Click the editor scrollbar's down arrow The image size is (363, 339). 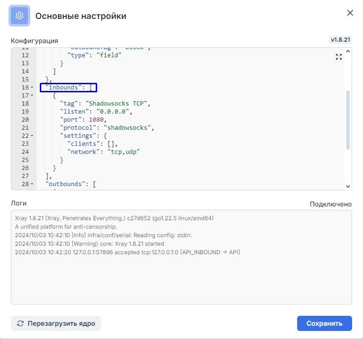tap(348, 186)
